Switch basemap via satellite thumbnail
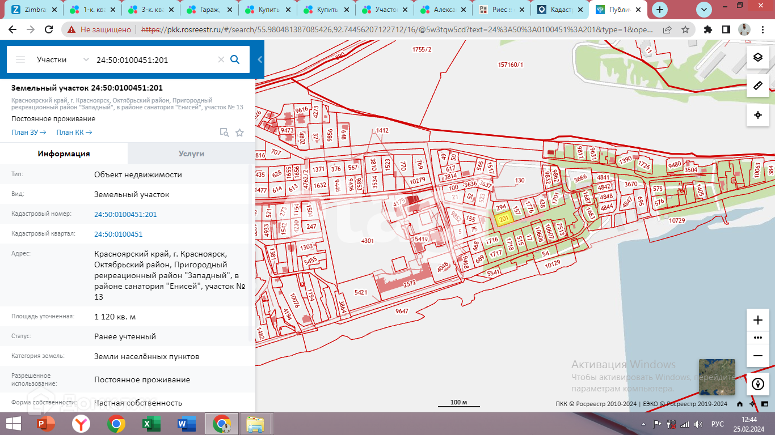This screenshot has height=435, width=775. click(x=717, y=377)
